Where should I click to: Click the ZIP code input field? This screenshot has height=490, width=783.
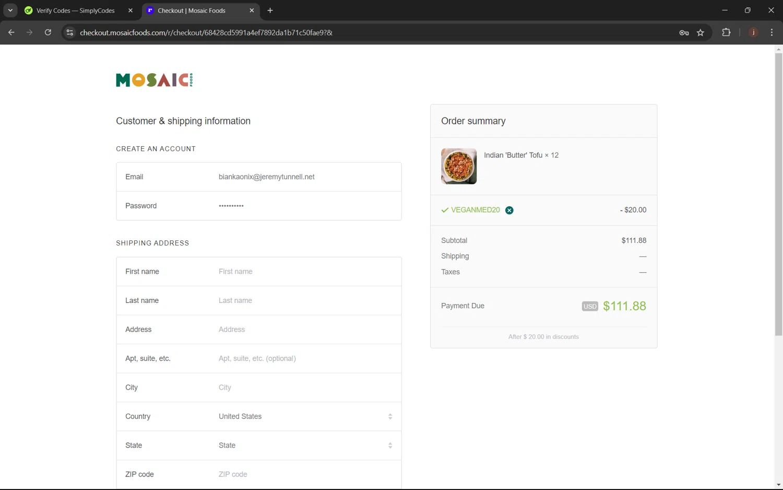(x=305, y=474)
